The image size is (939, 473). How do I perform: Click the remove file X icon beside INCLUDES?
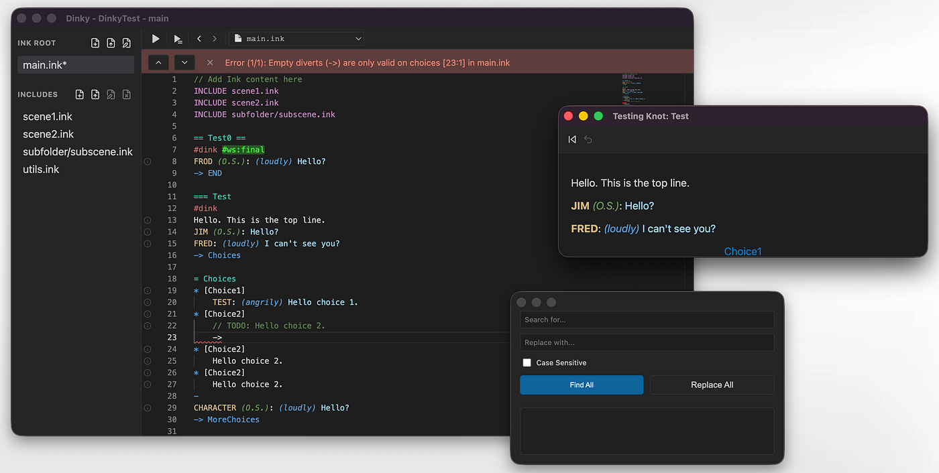(127, 94)
